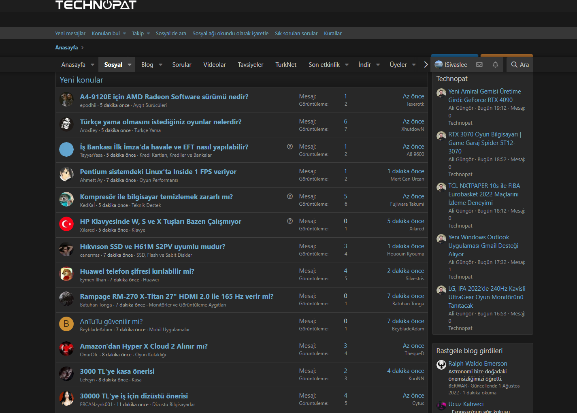The image size is (577, 413).
Task: Open the Son etkinlik tab
Action: click(x=324, y=65)
